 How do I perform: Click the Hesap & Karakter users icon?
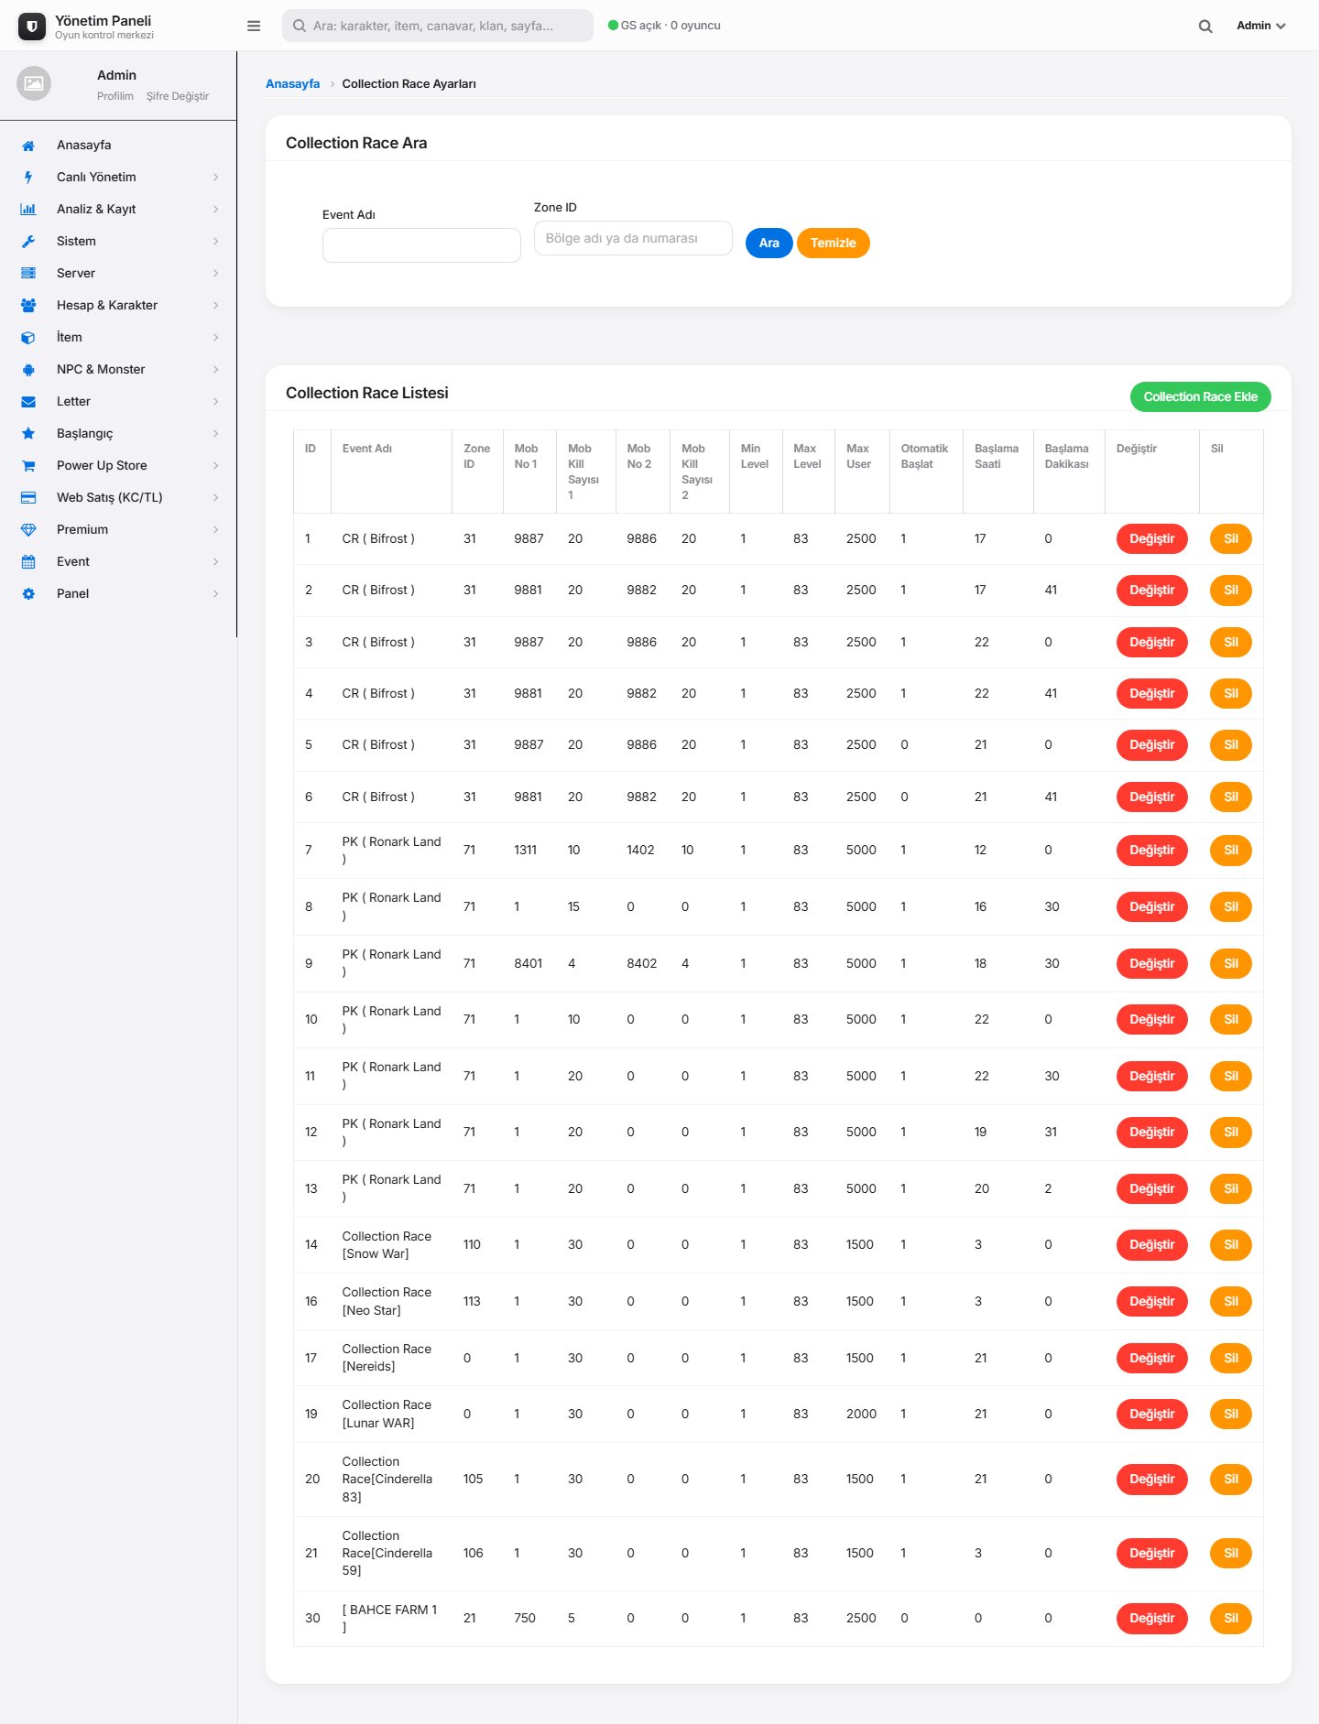28,306
